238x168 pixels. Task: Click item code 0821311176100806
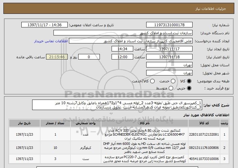[x=204, y=148]
